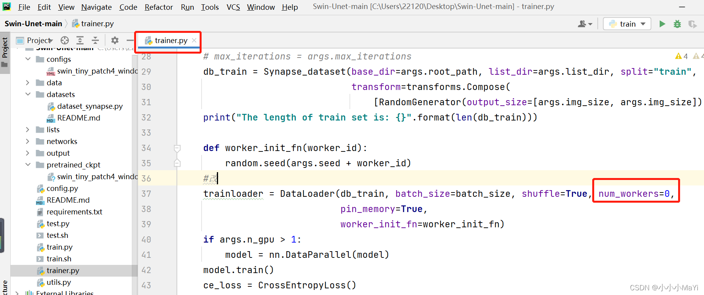Open the View menu
The image size is (704, 295).
pos(66,7)
